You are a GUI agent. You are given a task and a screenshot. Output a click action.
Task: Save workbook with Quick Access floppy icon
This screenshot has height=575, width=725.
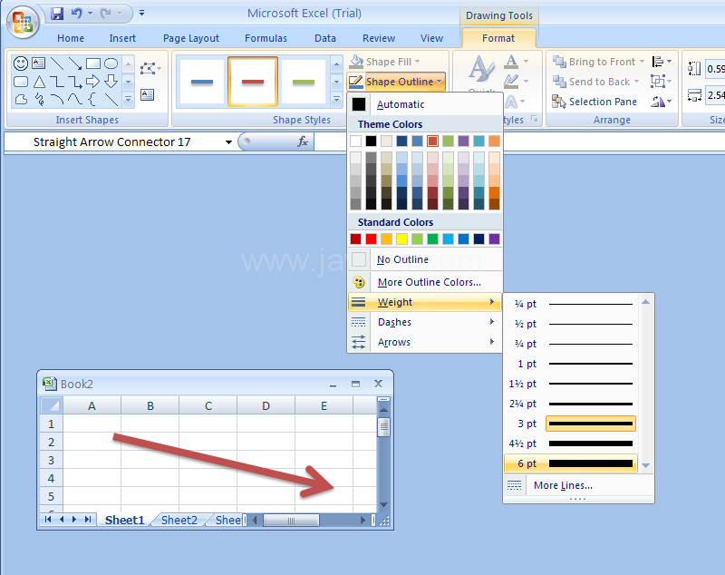click(57, 14)
